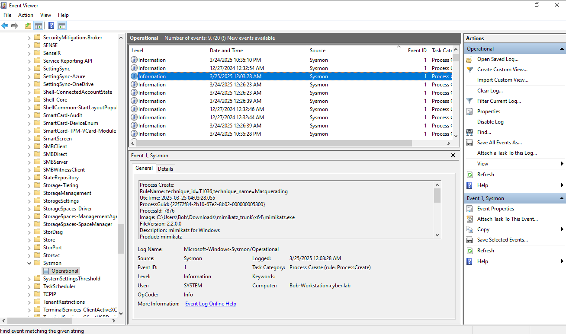
Task: Click the Create Custom View funnel icon
Action: pyautogui.click(x=470, y=70)
